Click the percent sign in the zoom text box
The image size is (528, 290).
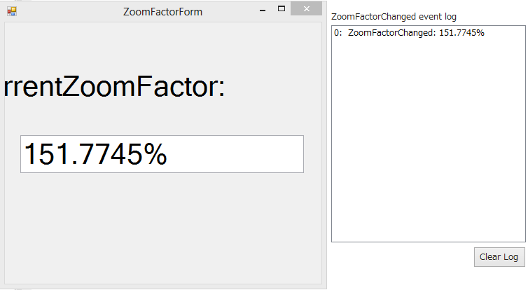[153, 155]
